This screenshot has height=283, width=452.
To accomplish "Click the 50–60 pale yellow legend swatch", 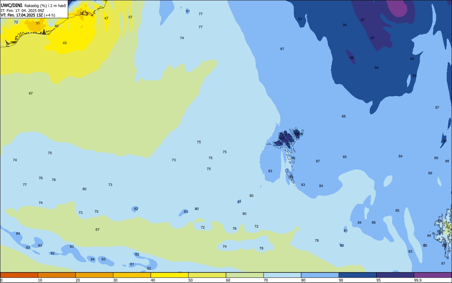I will point(207,275).
